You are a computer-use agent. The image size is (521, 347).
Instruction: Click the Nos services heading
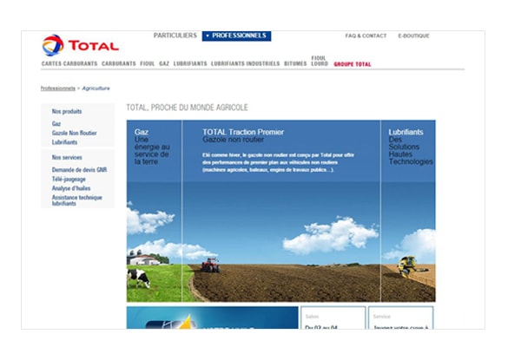[x=67, y=157]
